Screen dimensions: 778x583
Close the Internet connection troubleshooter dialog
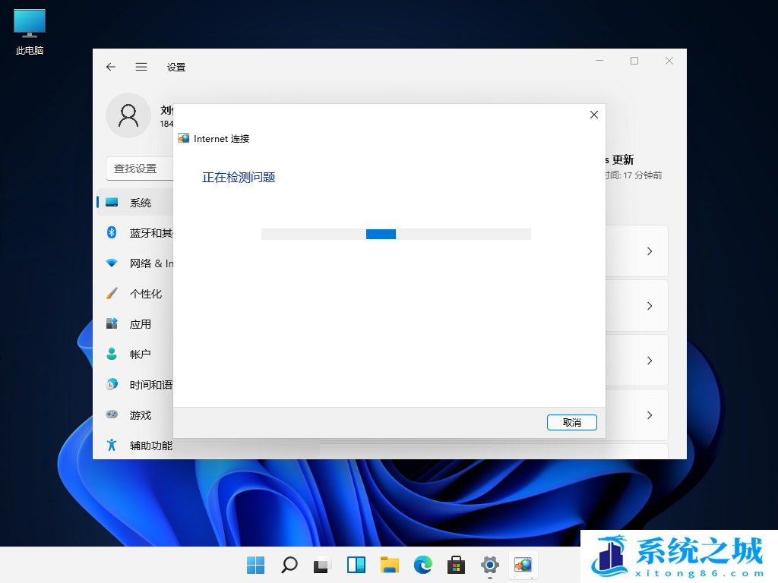click(593, 115)
